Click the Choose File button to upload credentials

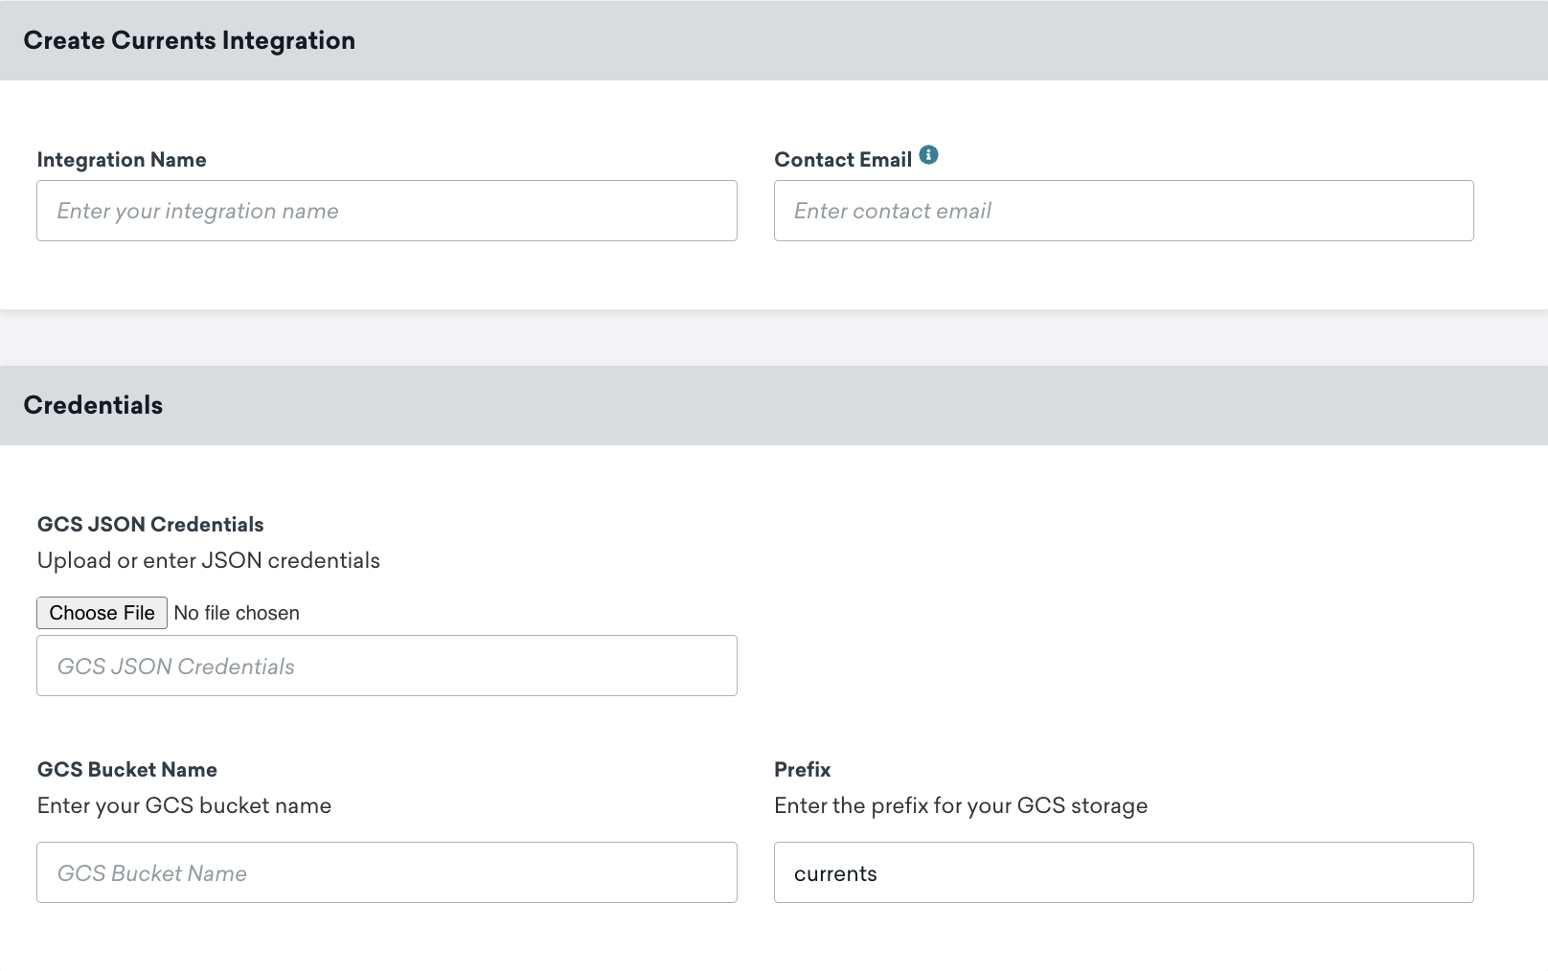[102, 612]
